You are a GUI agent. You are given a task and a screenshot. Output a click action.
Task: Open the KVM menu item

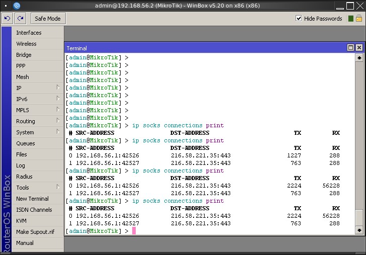(x=38, y=221)
